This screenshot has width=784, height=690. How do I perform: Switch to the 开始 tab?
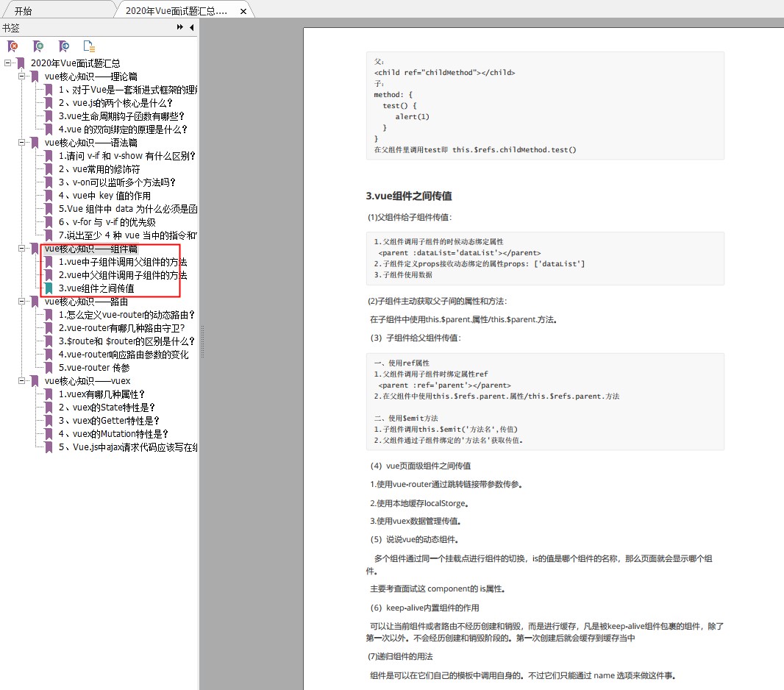click(x=23, y=11)
